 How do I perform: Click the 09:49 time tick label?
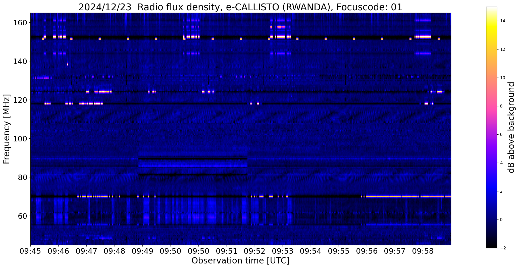point(143,251)
